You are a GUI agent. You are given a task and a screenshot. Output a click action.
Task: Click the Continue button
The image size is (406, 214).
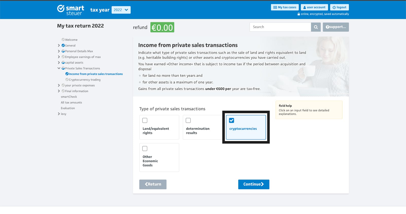(254, 184)
